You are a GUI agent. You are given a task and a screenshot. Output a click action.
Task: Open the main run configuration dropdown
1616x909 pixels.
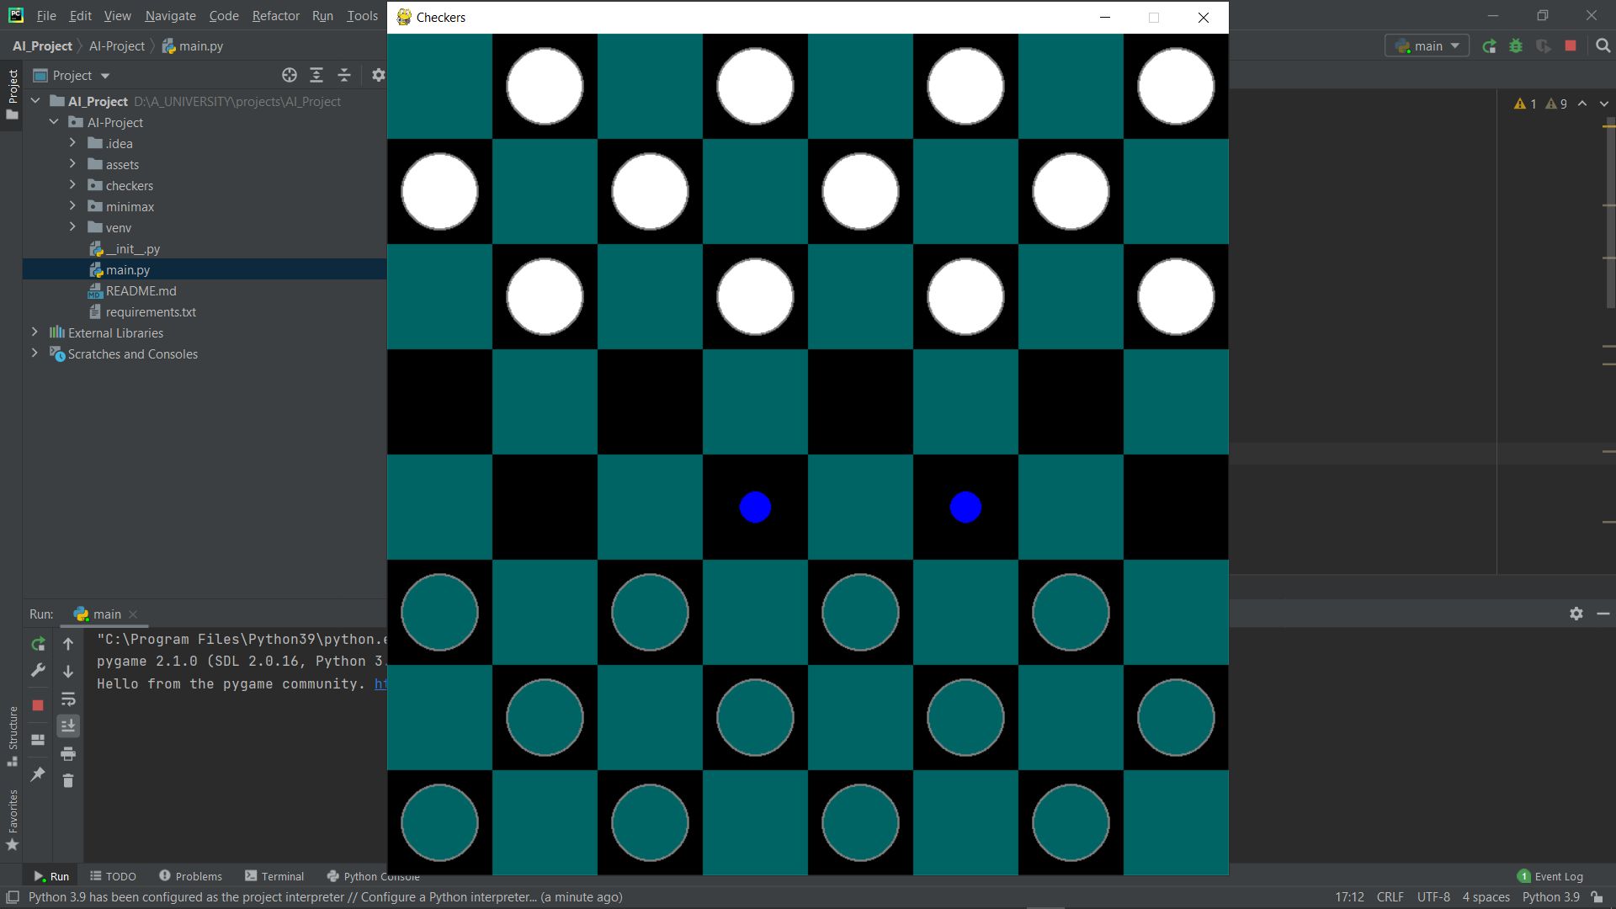(x=1428, y=46)
